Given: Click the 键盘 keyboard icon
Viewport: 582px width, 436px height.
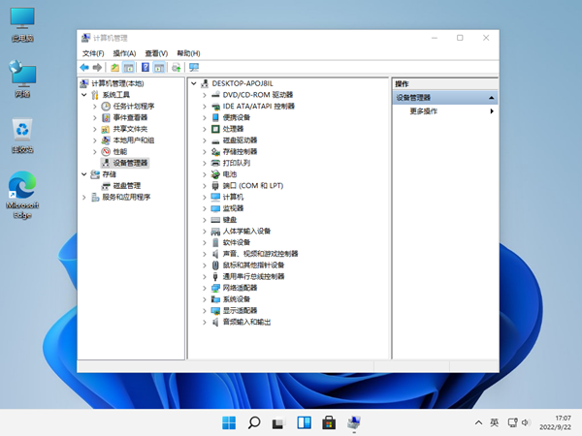Looking at the screenshot, I should pyautogui.click(x=215, y=220).
